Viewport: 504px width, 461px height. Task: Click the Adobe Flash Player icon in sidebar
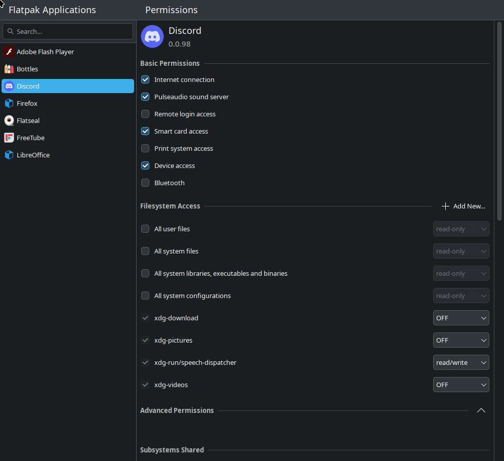pos(9,52)
